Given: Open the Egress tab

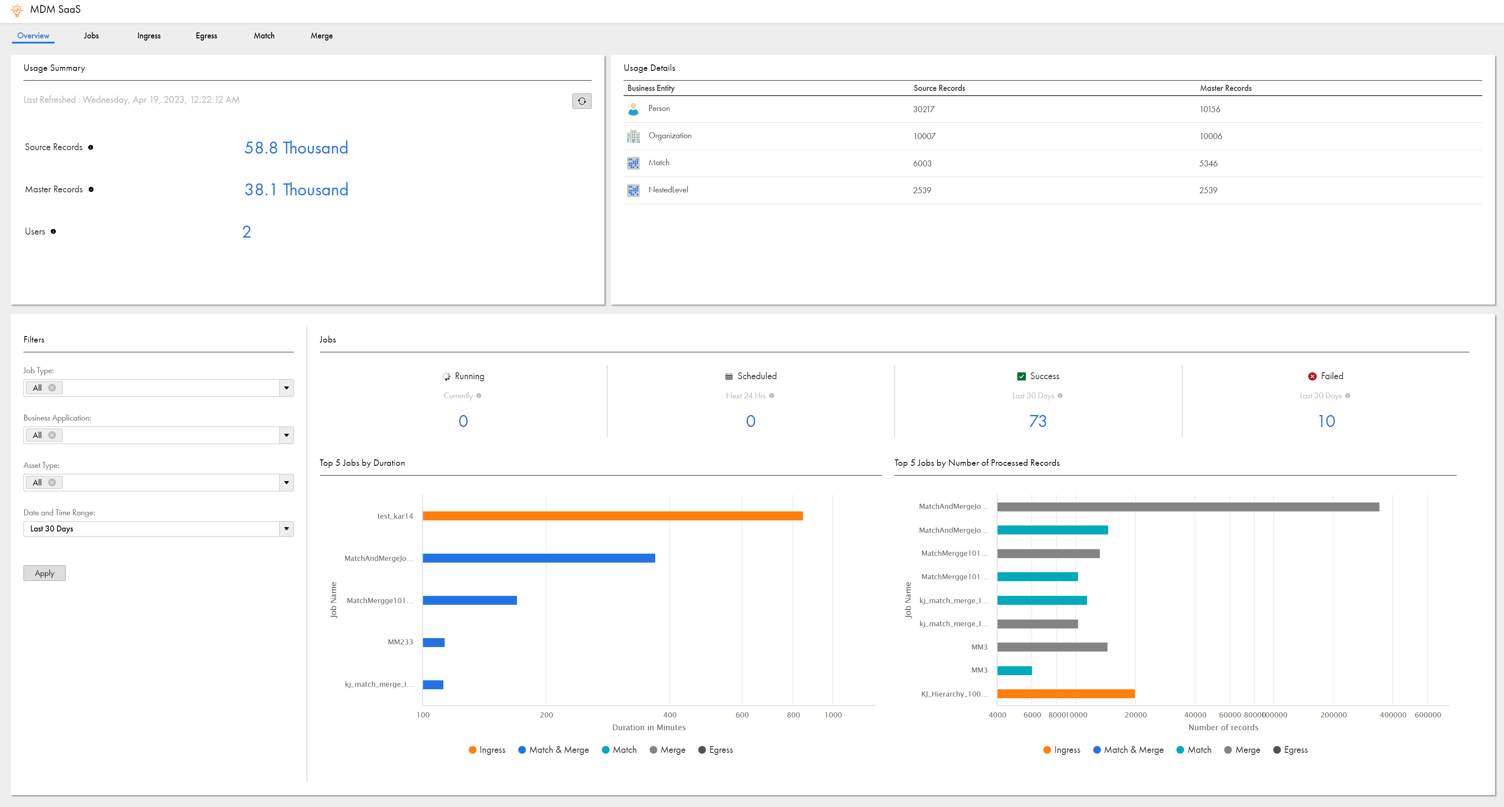Looking at the screenshot, I should tap(206, 36).
